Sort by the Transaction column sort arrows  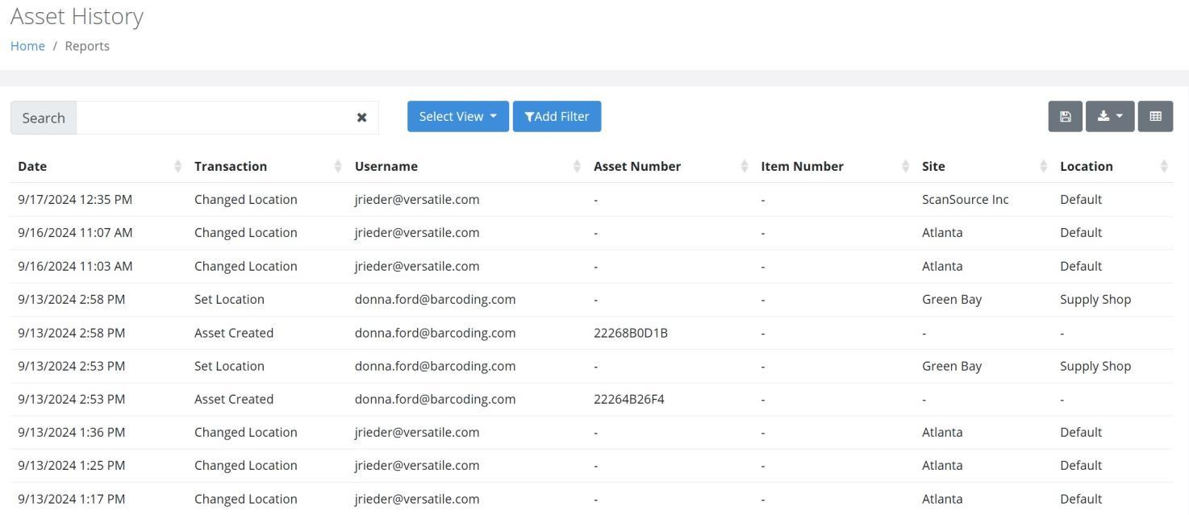tap(338, 166)
